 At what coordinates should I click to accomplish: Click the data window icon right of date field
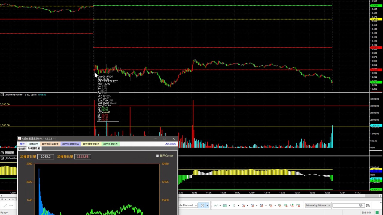click(368, 205)
